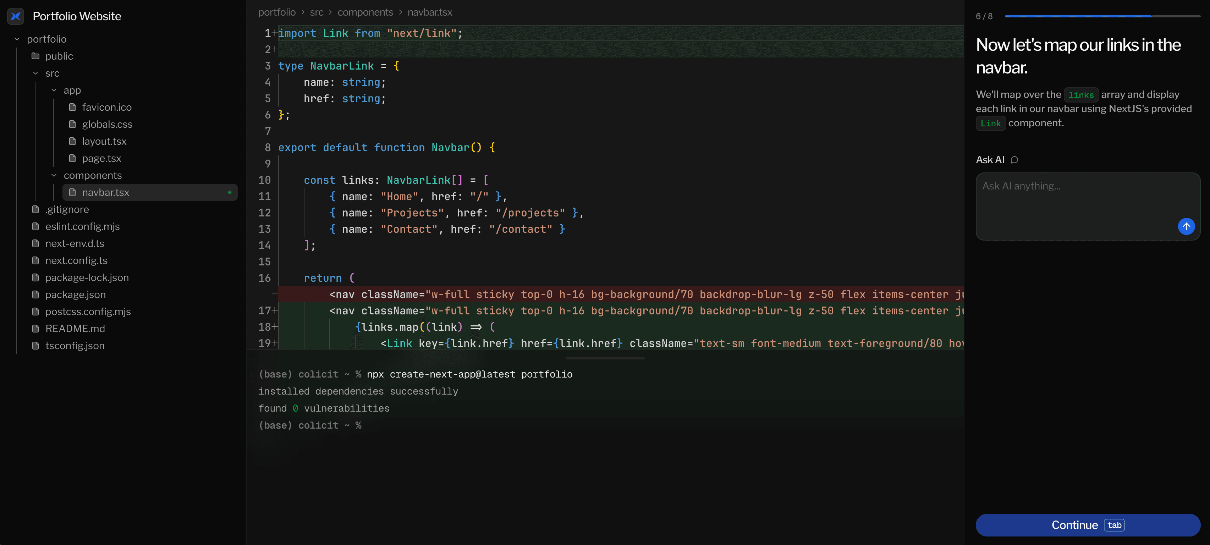Image resolution: width=1210 pixels, height=545 pixels.
Task: Select the public folder label
Action: 59,56
